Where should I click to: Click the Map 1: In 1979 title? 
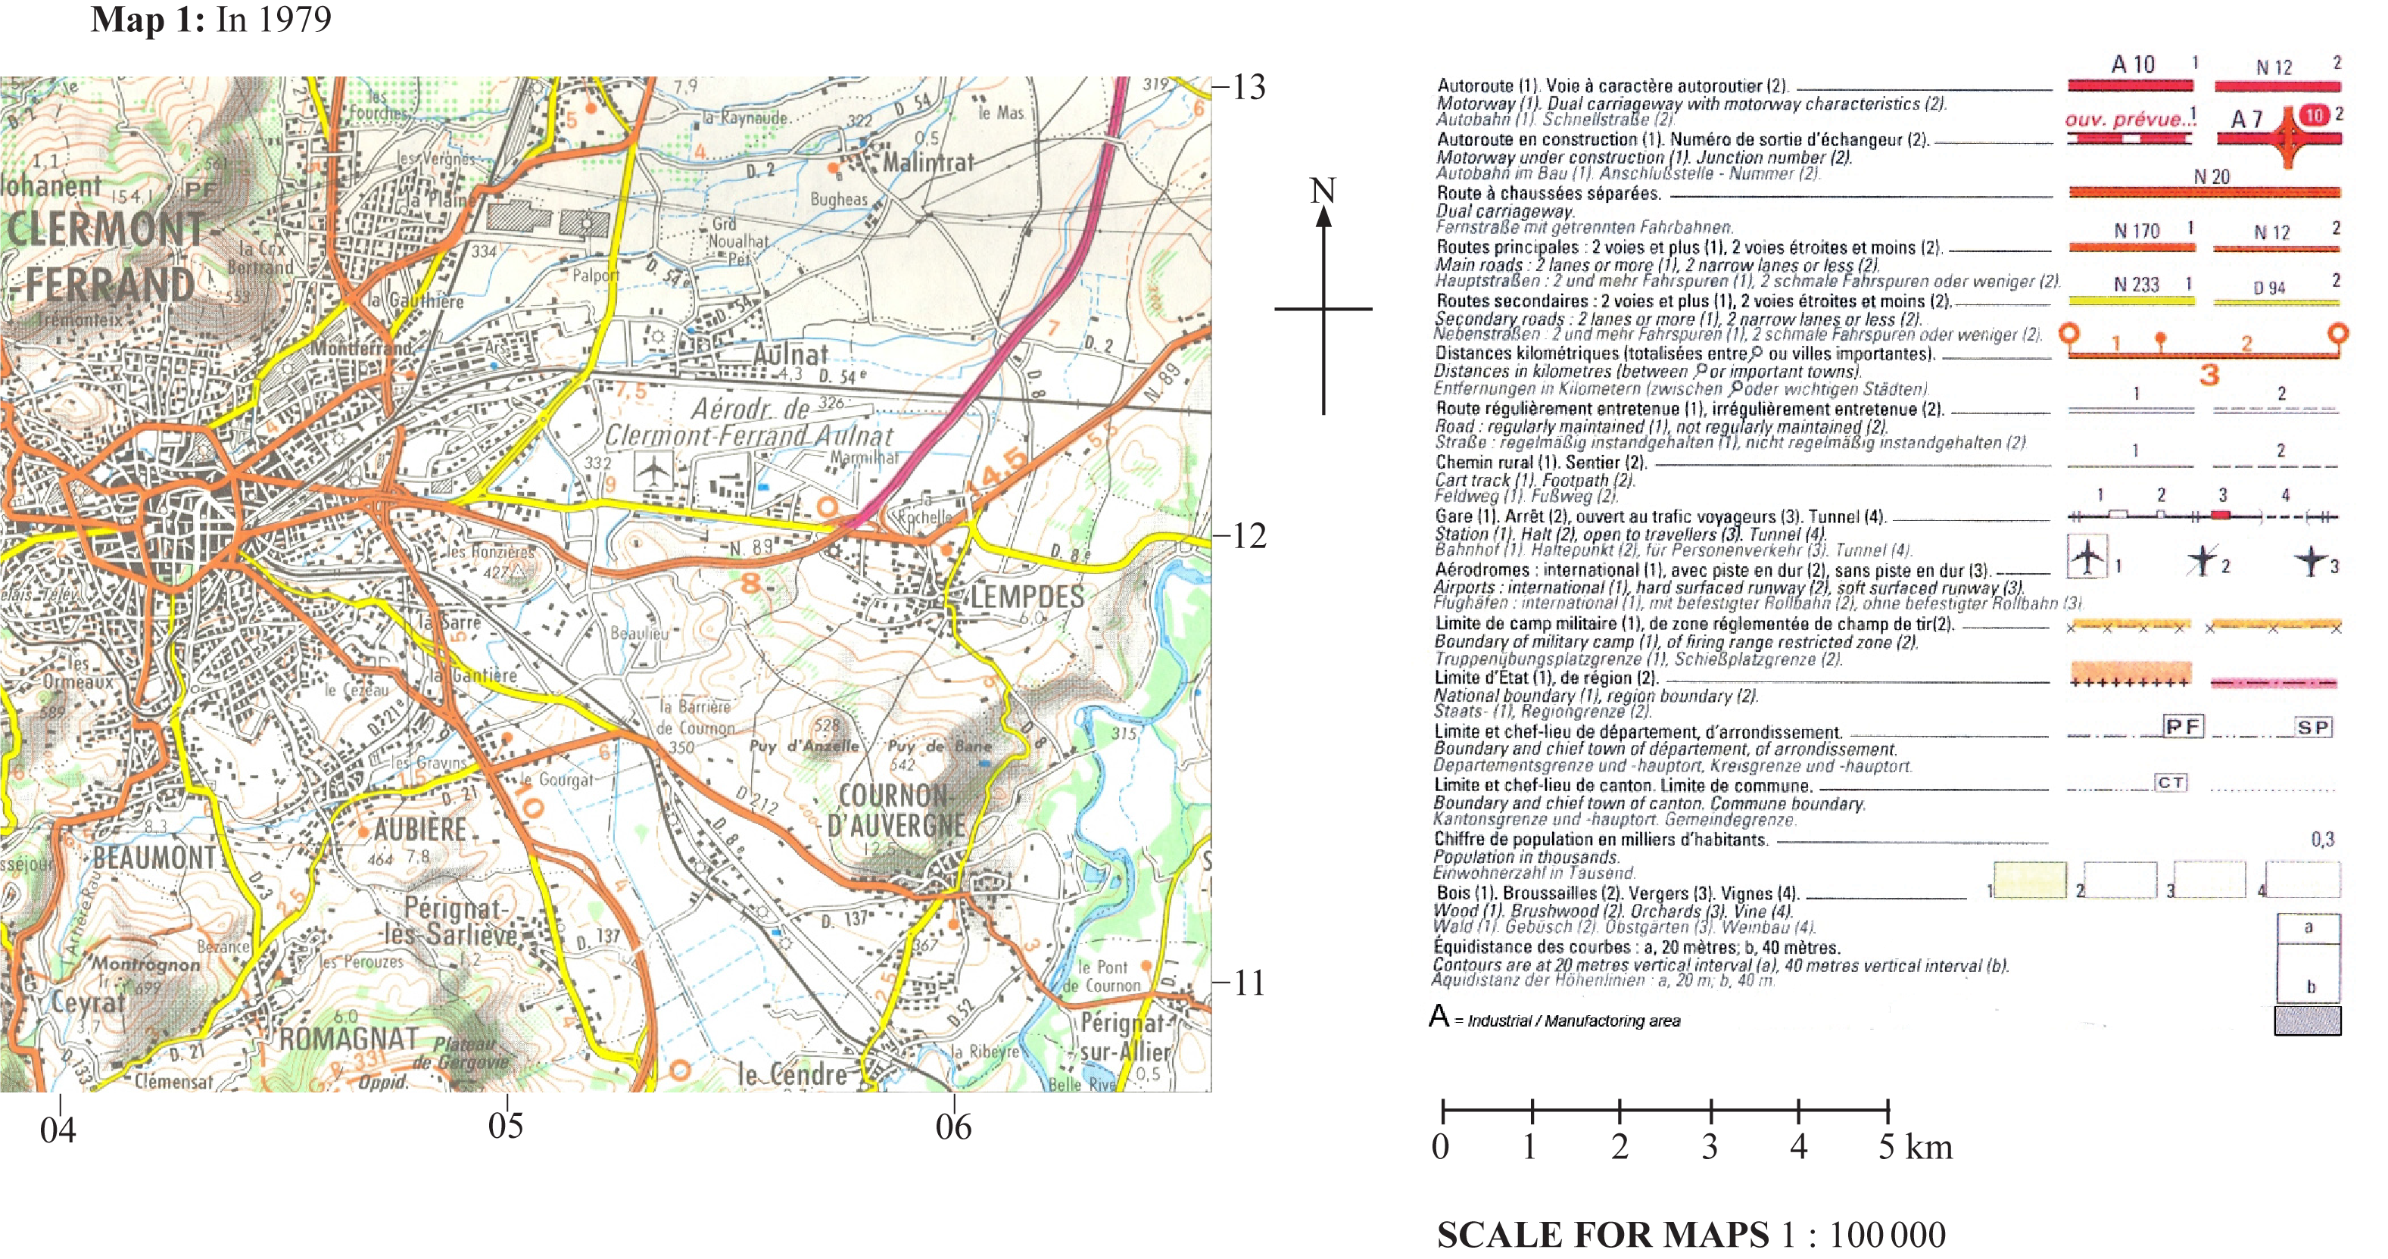coord(210,20)
